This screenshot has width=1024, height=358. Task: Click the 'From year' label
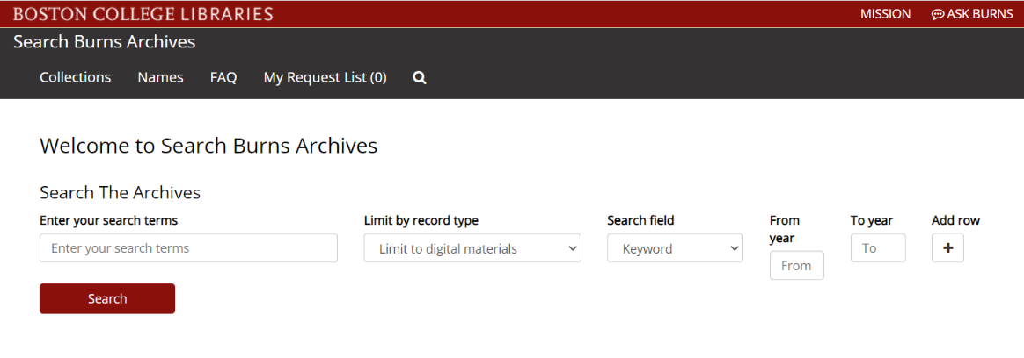click(x=785, y=229)
